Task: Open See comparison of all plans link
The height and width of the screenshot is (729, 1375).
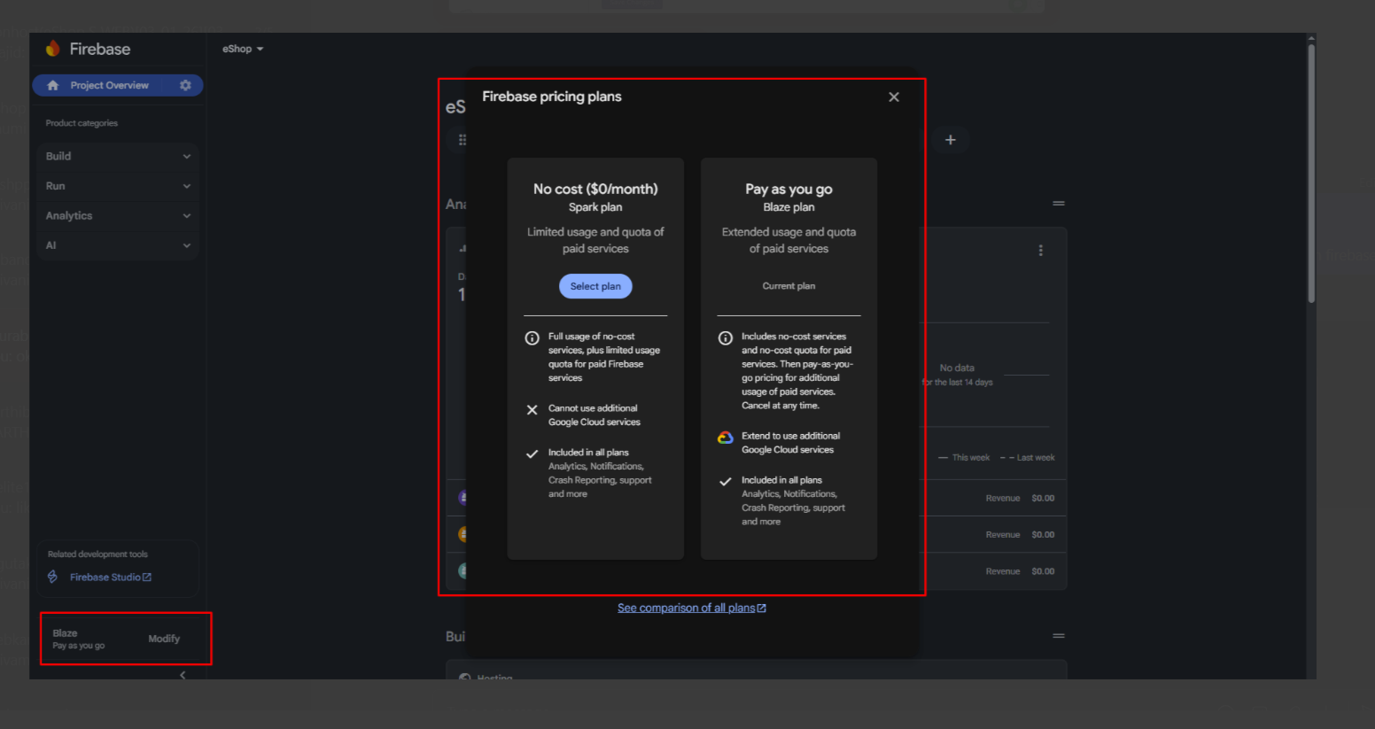Action: [x=692, y=608]
